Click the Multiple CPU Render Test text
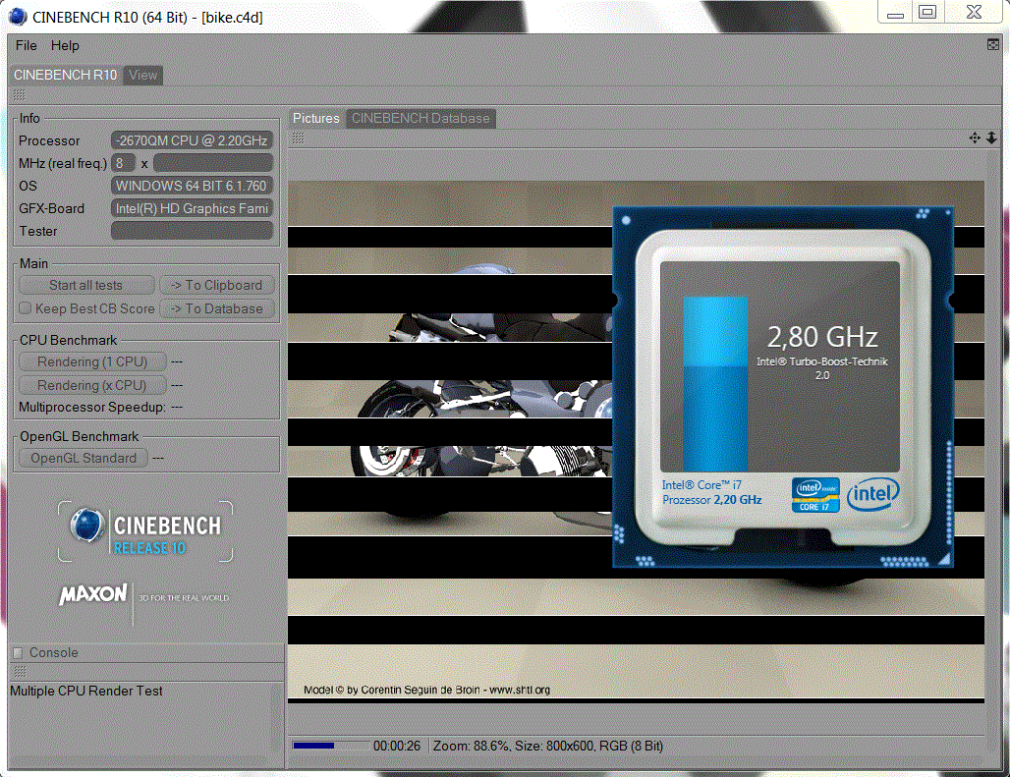The image size is (1010, 777). tap(86, 691)
